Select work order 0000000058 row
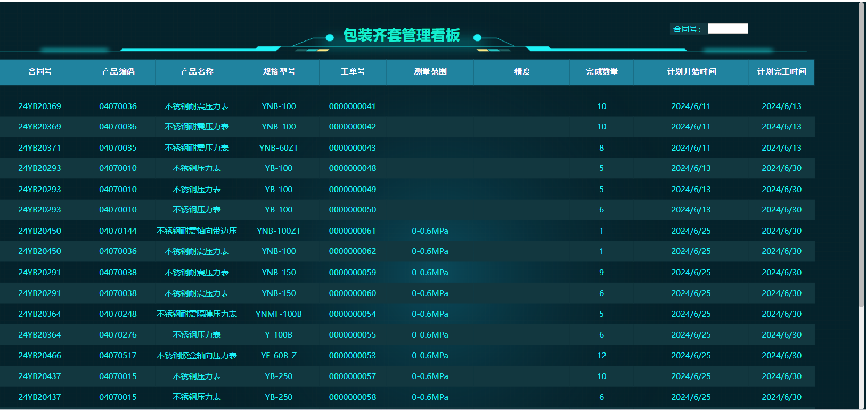This screenshot has width=866, height=410. pos(352,397)
